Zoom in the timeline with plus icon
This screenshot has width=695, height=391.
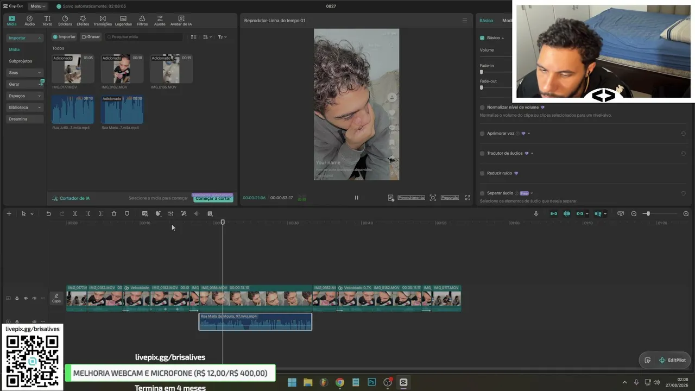[686, 213]
